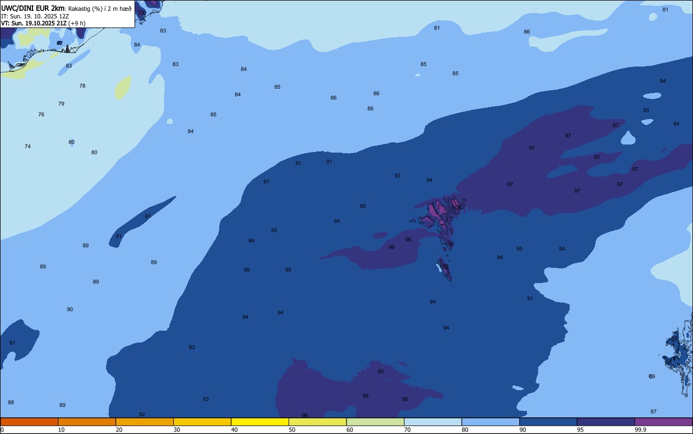This screenshot has height=434, width=693.
Task: Click the humidity value 76 on the map
Action: 41,115
